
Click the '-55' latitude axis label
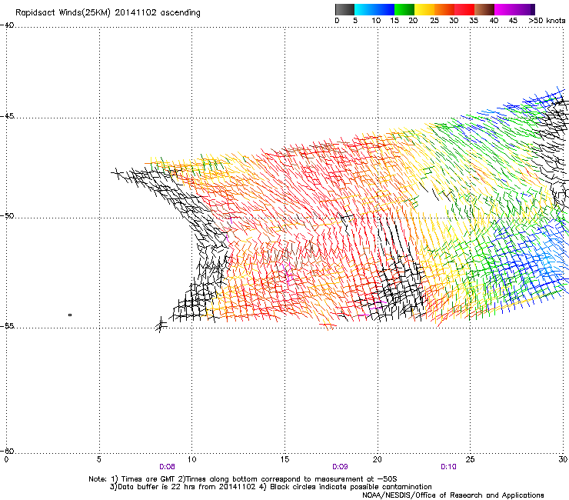pos(7,326)
